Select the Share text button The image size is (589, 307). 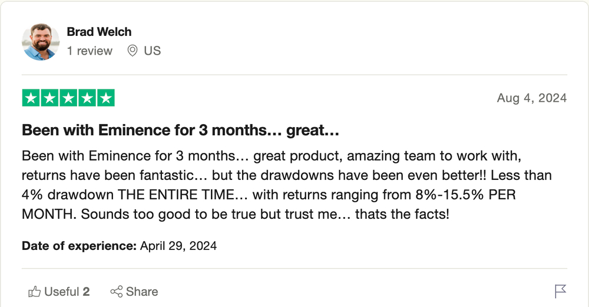pyautogui.click(x=142, y=292)
